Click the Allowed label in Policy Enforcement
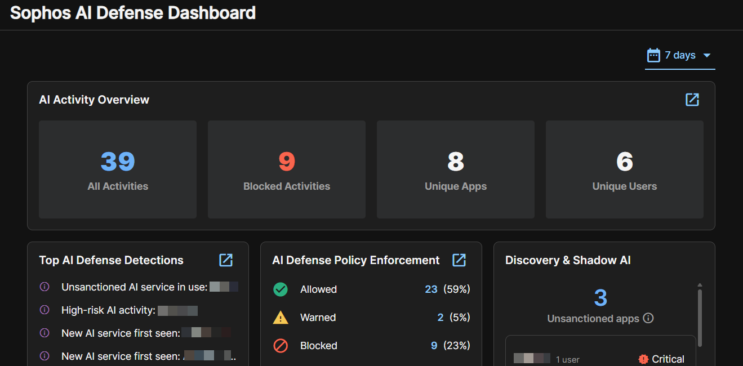The image size is (743, 366). tap(318, 289)
